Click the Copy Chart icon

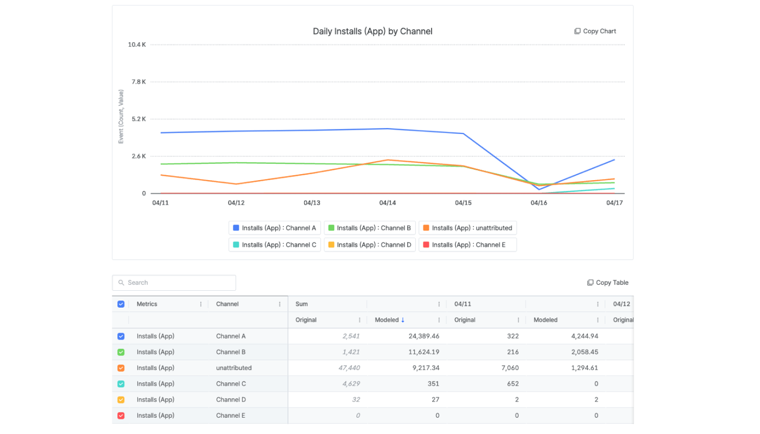(x=578, y=31)
